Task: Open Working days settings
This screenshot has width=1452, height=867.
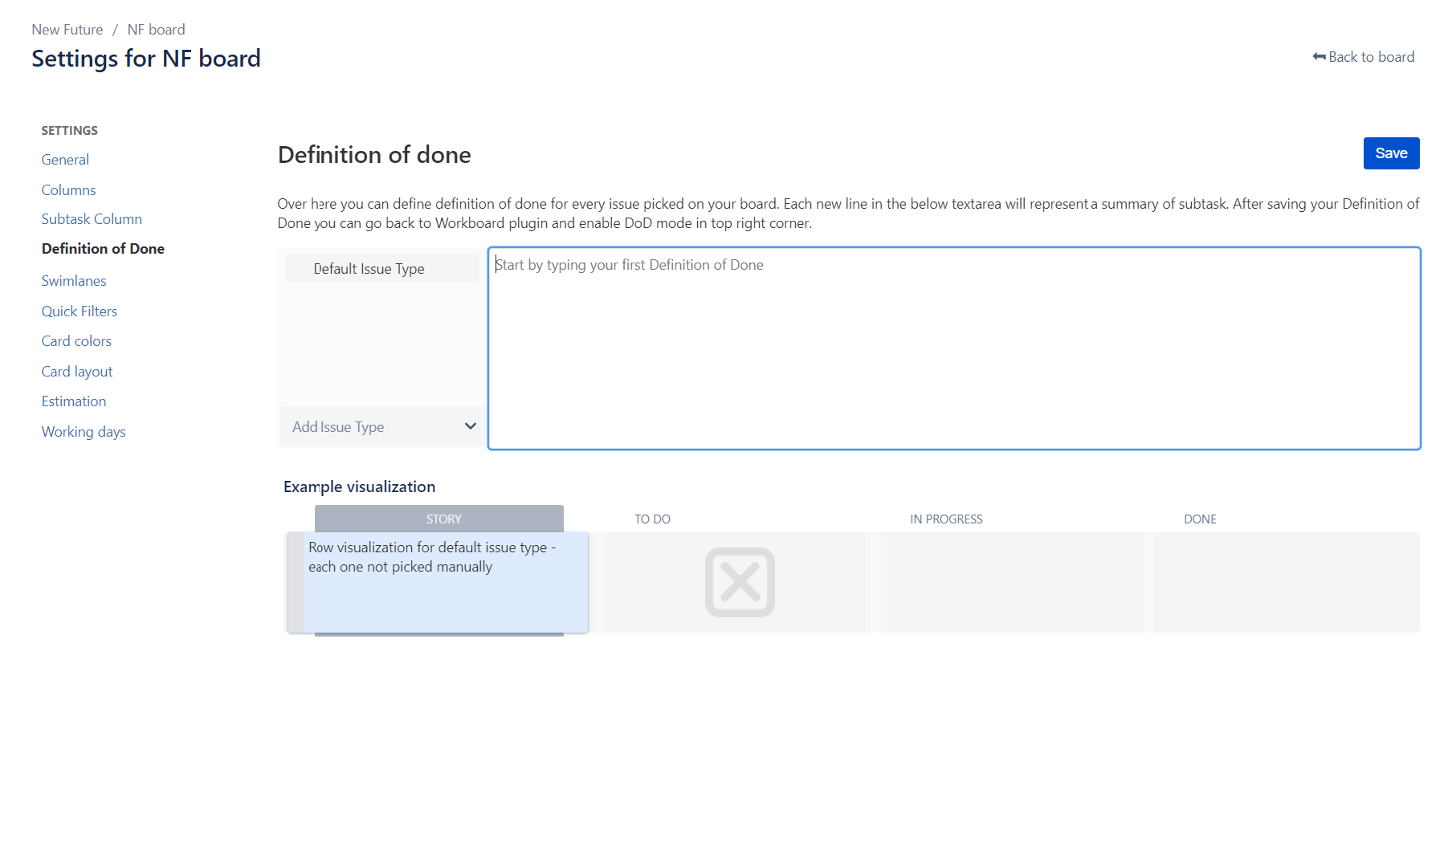Action: [x=84, y=432]
